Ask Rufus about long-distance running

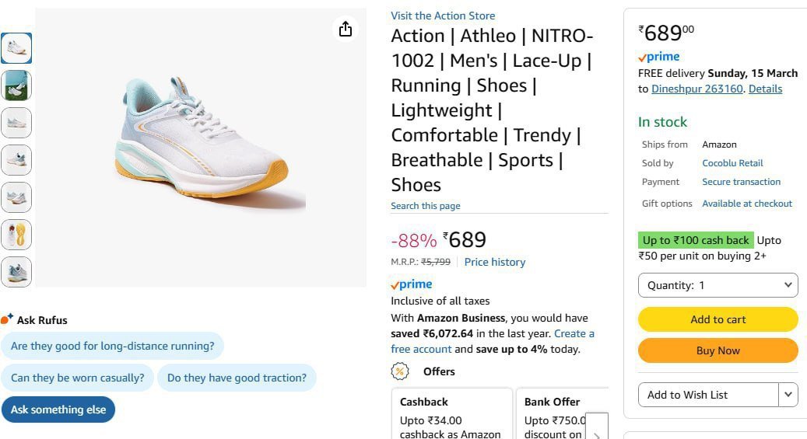tap(112, 346)
